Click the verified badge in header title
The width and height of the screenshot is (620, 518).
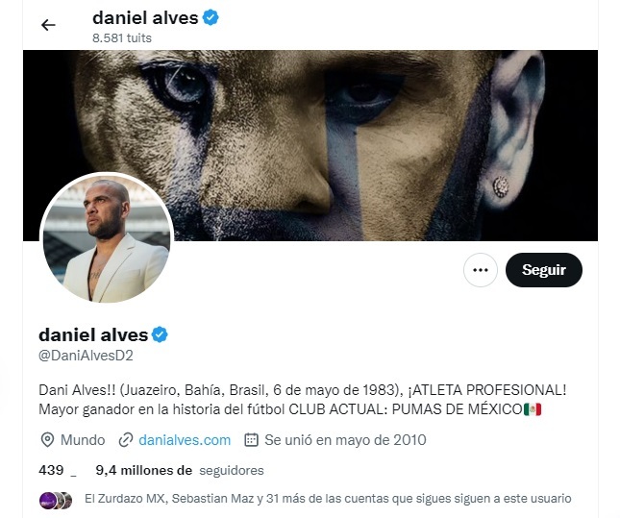(x=211, y=18)
